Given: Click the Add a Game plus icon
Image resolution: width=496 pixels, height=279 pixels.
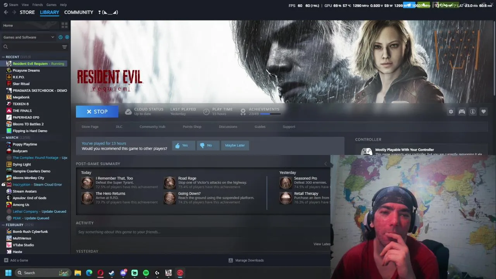Looking at the screenshot, I should pos(6,260).
